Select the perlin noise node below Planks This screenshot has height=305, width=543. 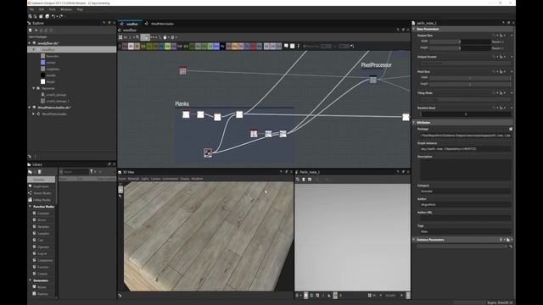[208, 152]
